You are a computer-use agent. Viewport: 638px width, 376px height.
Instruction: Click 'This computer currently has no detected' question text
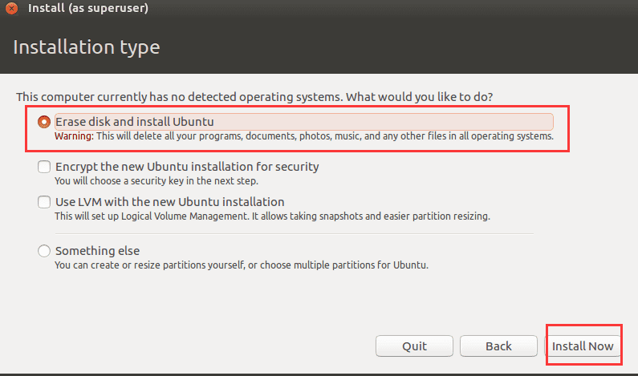(x=254, y=97)
